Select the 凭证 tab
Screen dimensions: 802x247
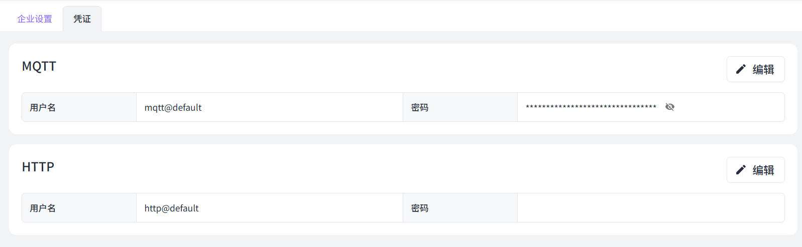coord(82,19)
